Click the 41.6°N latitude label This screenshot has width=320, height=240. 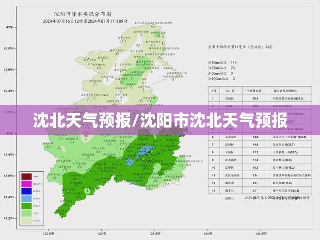8,176
